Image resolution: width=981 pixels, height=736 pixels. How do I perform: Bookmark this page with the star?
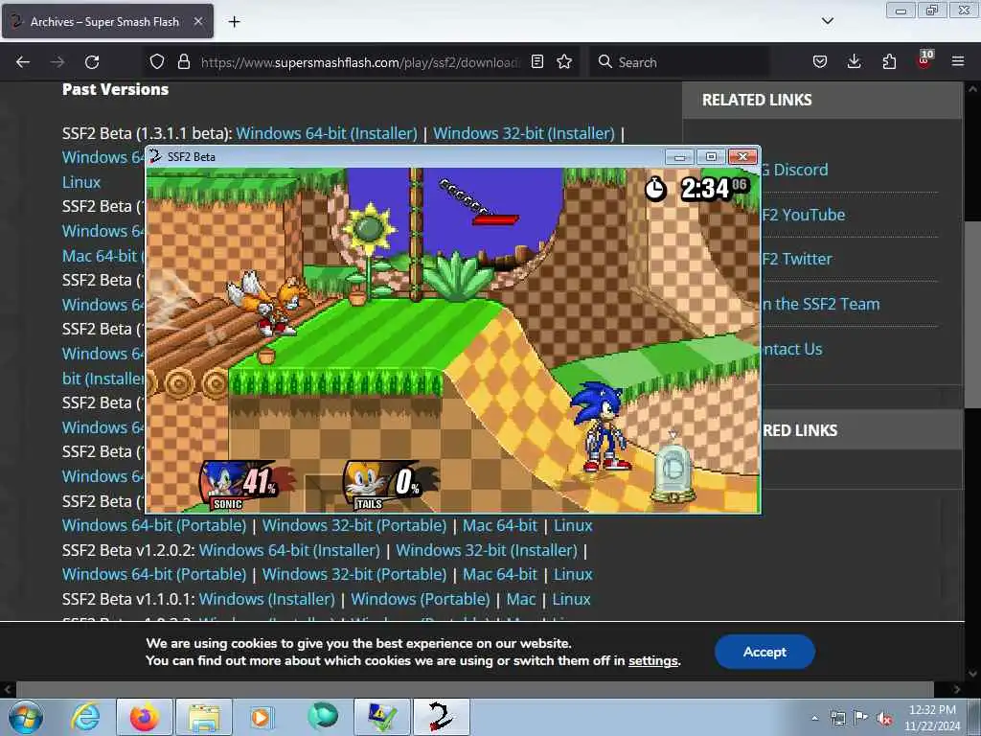pos(564,61)
